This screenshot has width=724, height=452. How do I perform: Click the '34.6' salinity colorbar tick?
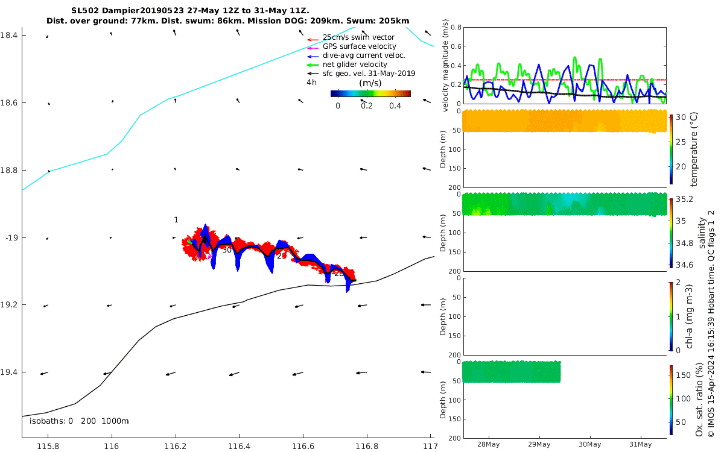point(684,265)
